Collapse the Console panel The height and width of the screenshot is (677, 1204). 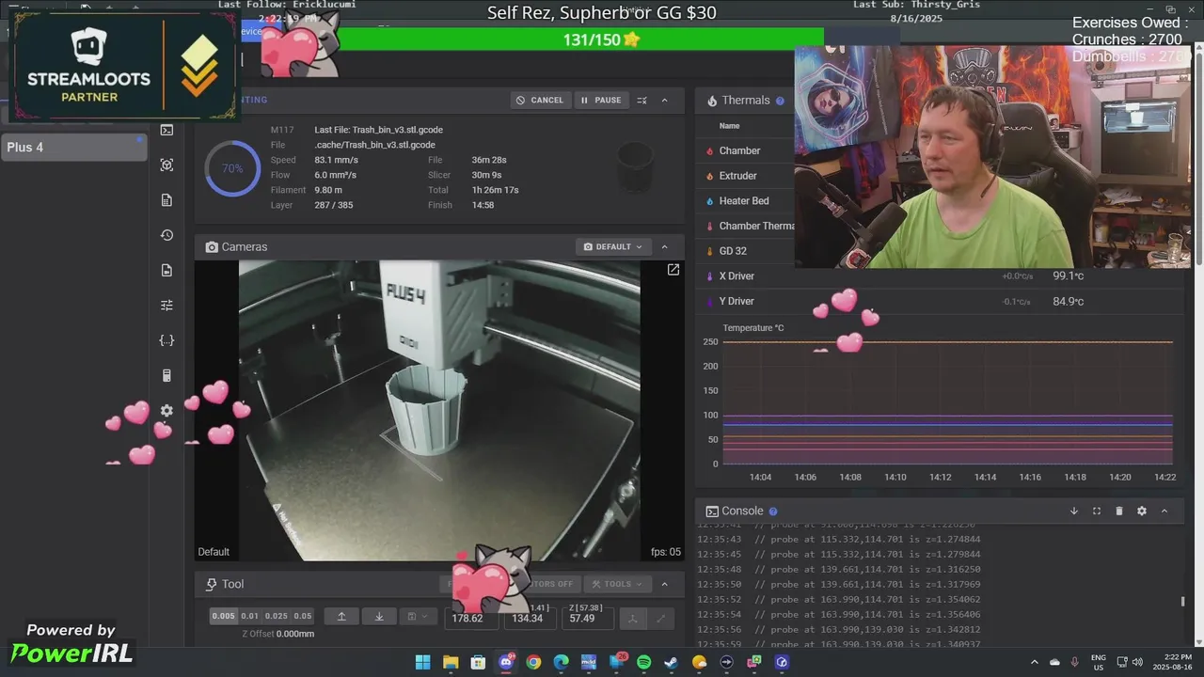pos(1164,511)
